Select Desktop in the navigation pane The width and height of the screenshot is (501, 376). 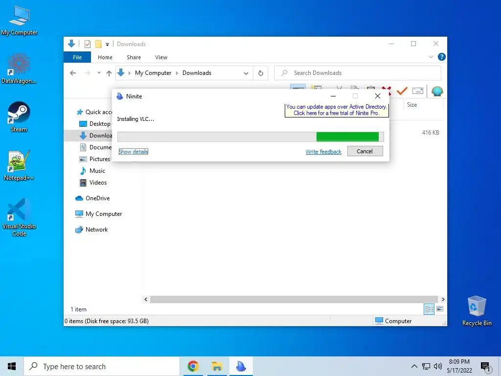point(95,124)
